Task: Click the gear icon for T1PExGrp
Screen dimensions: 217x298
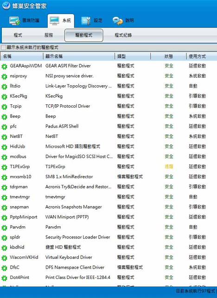Action: [x=4, y=167]
